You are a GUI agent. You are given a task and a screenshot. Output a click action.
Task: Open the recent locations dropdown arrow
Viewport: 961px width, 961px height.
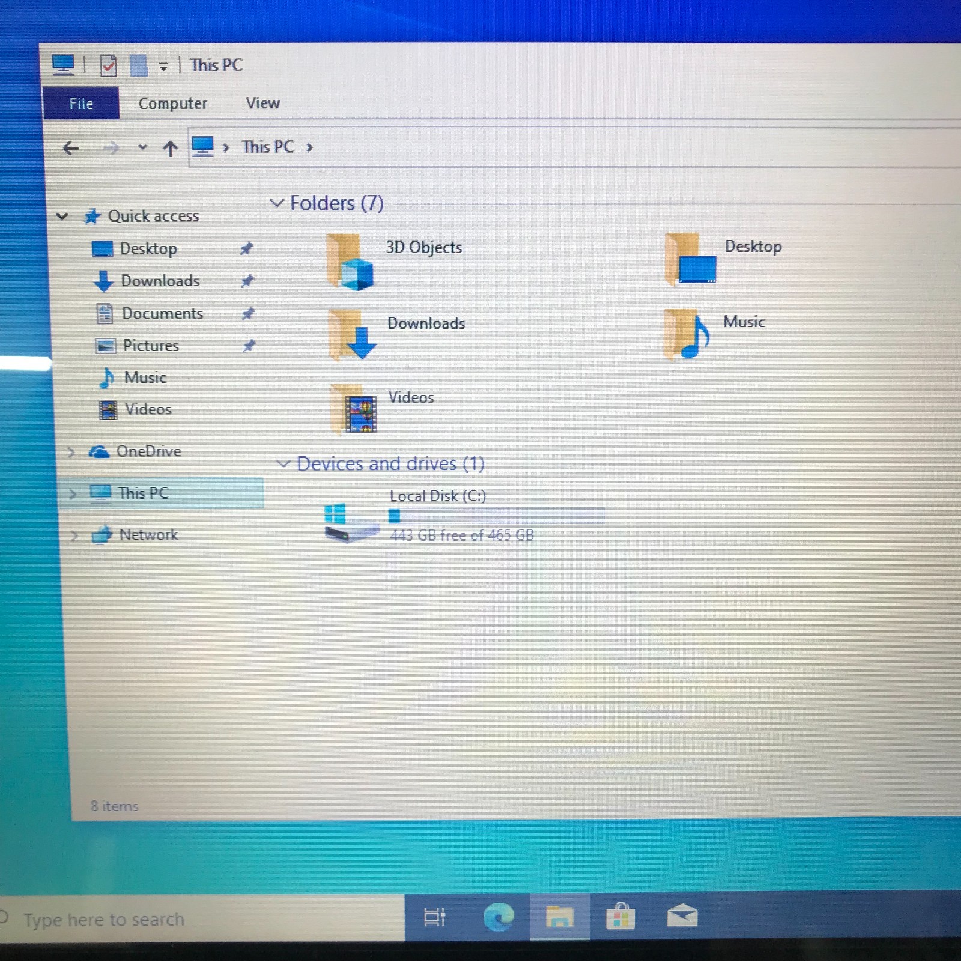tap(142, 147)
